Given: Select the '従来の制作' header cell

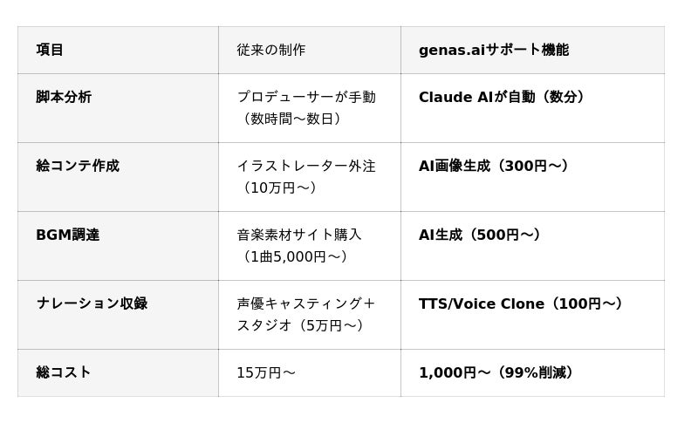Looking at the screenshot, I should coord(270,50).
